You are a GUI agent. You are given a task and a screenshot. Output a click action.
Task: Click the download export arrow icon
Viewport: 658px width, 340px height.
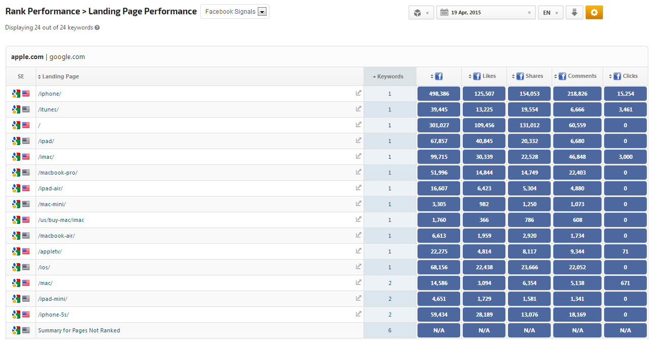tap(574, 13)
